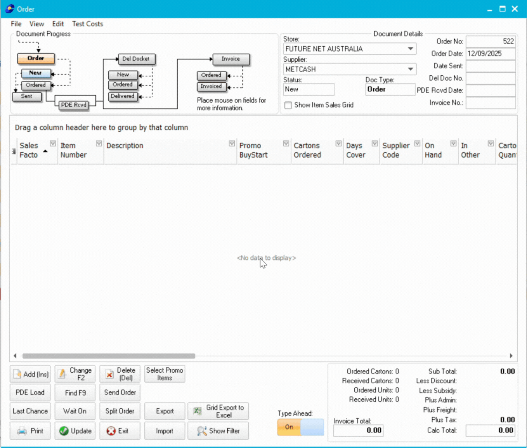Click Grid Export to Excel icon

tap(198, 411)
